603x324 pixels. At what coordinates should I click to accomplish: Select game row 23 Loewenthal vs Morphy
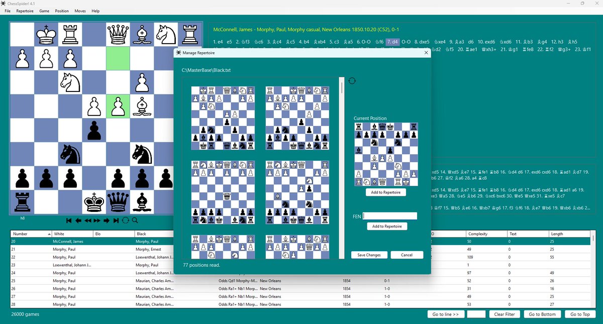tap(300, 265)
